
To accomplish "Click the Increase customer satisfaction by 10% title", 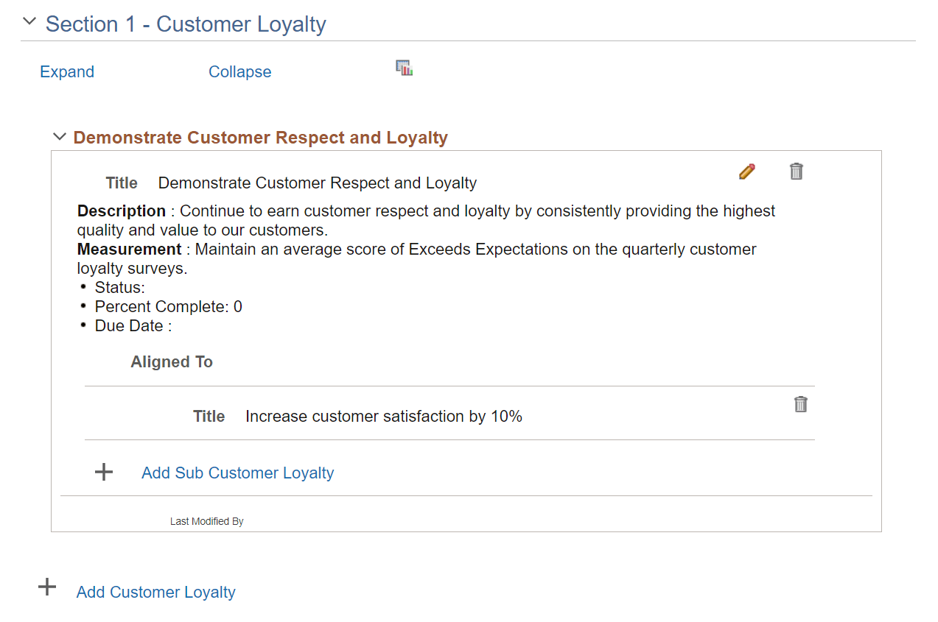I will 383,417.
